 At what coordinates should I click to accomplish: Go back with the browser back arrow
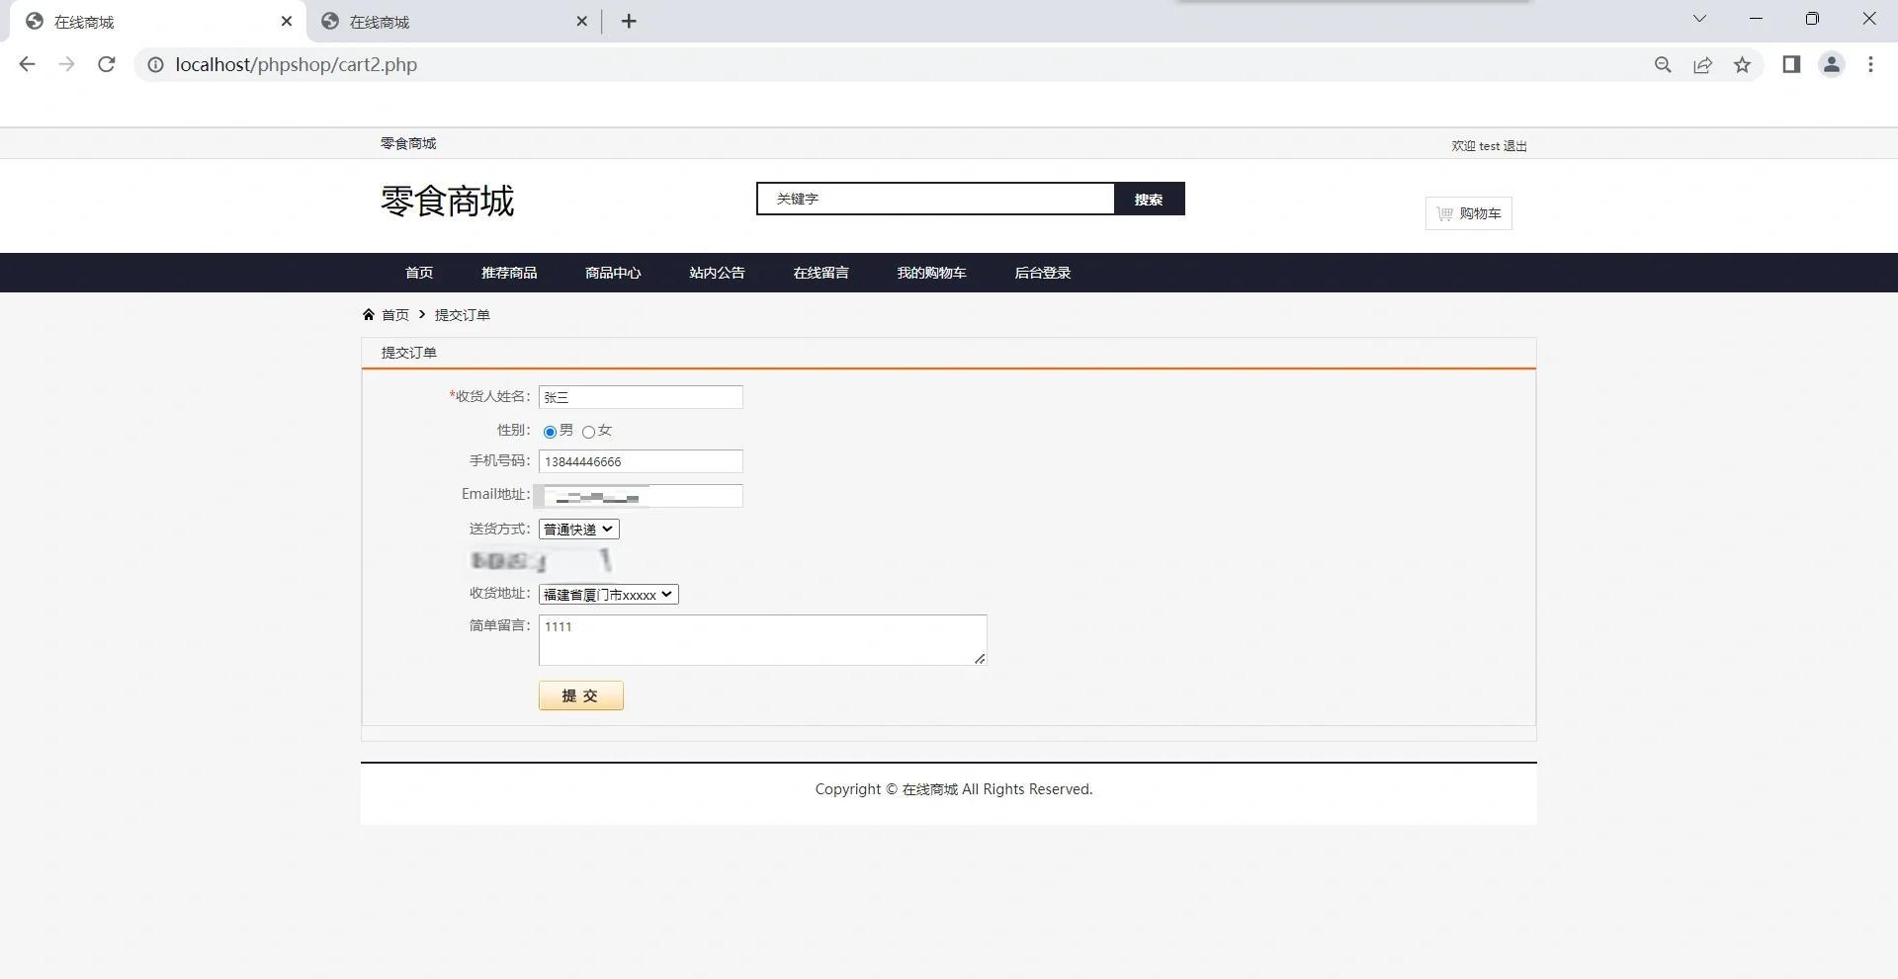tap(27, 64)
